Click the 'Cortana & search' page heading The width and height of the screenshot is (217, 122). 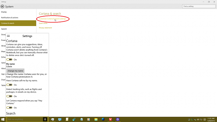(50, 14)
